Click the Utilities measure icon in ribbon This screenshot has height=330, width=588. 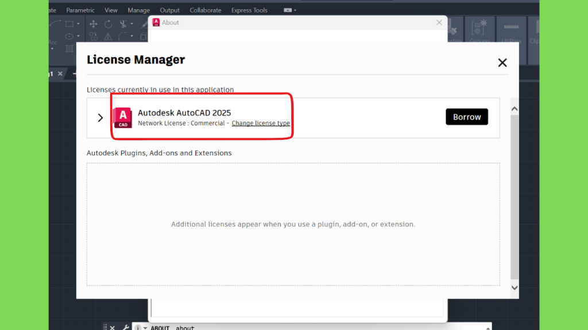point(511,27)
